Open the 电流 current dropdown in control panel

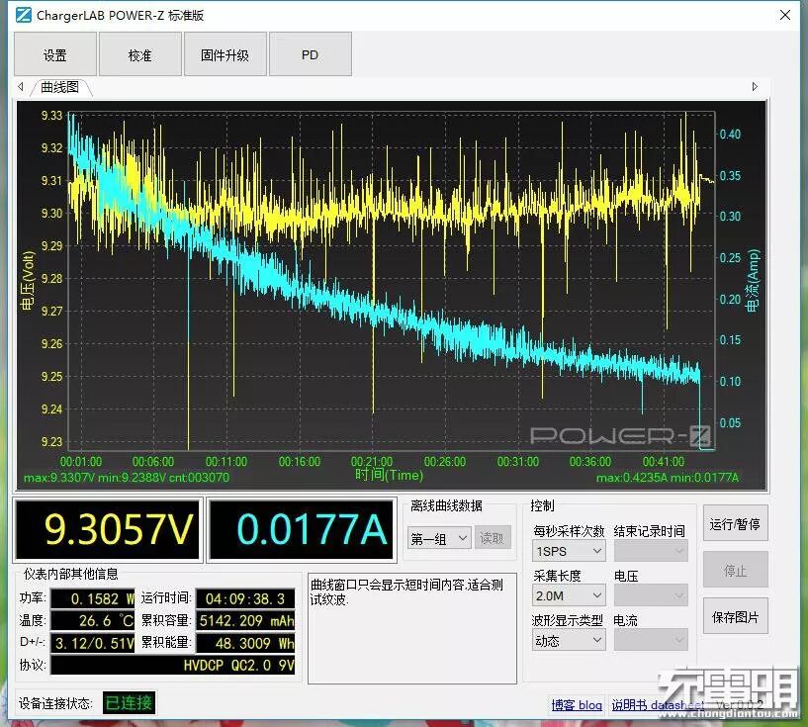[x=651, y=640]
